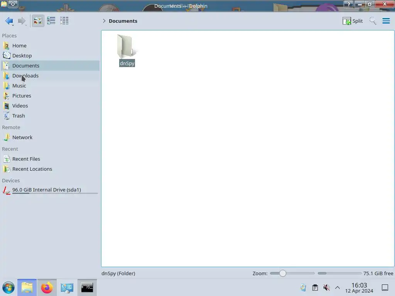Open Pictures in Places
Screen dimensions: 395x296
tap(50, 96)
